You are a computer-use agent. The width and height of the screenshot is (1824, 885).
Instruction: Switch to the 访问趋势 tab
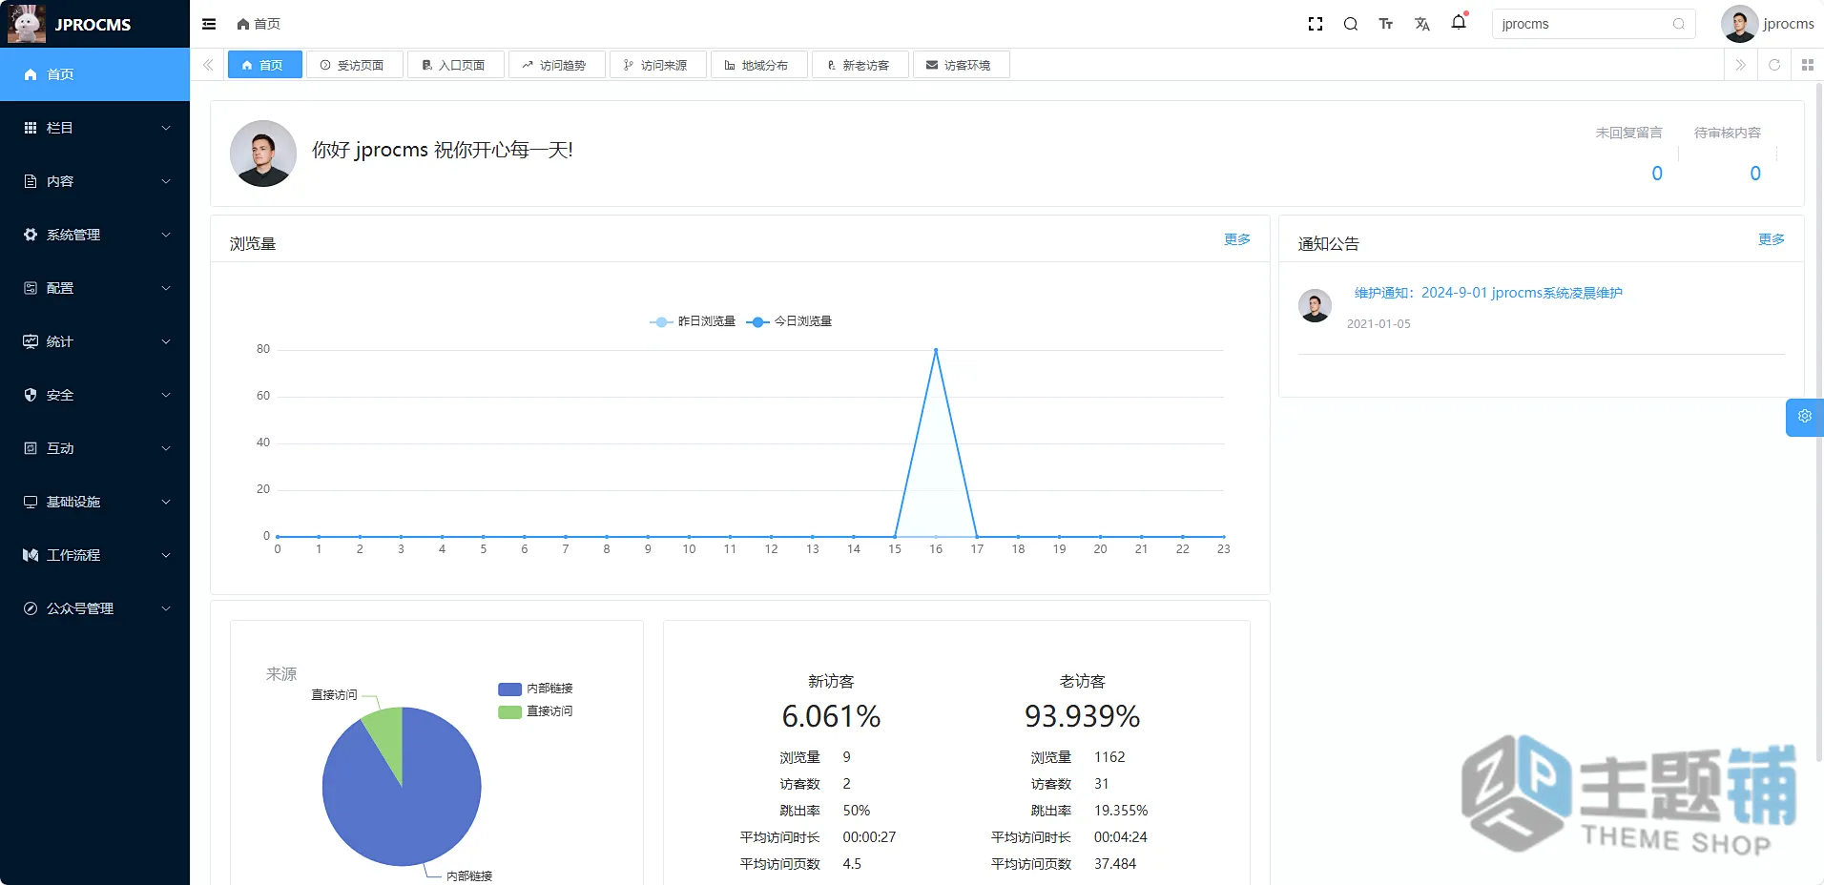pyautogui.click(x=554, y=65)
